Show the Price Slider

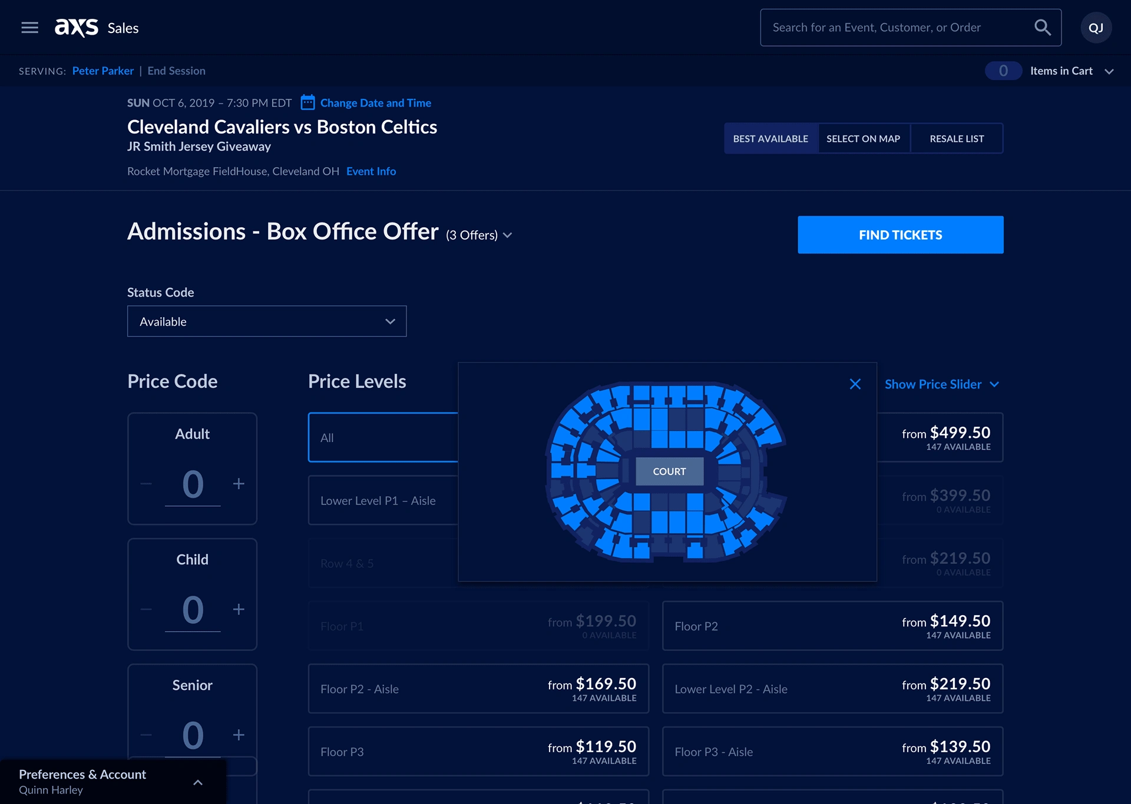(941, 384)
